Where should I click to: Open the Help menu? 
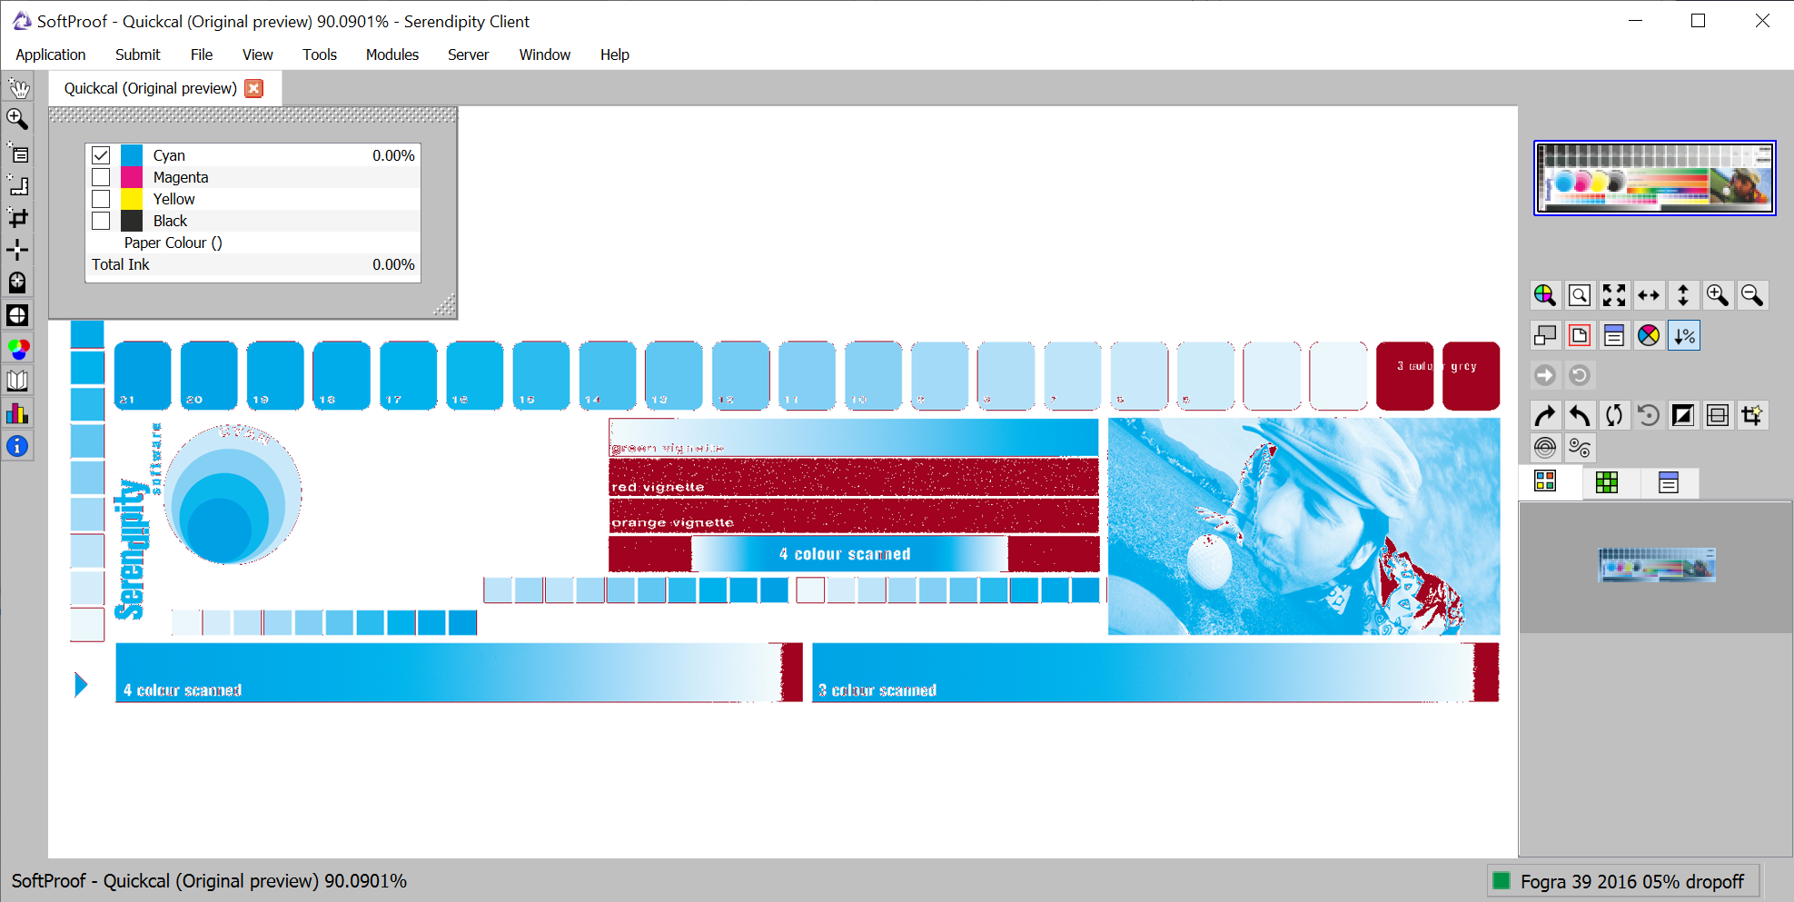tap(614, 55)
